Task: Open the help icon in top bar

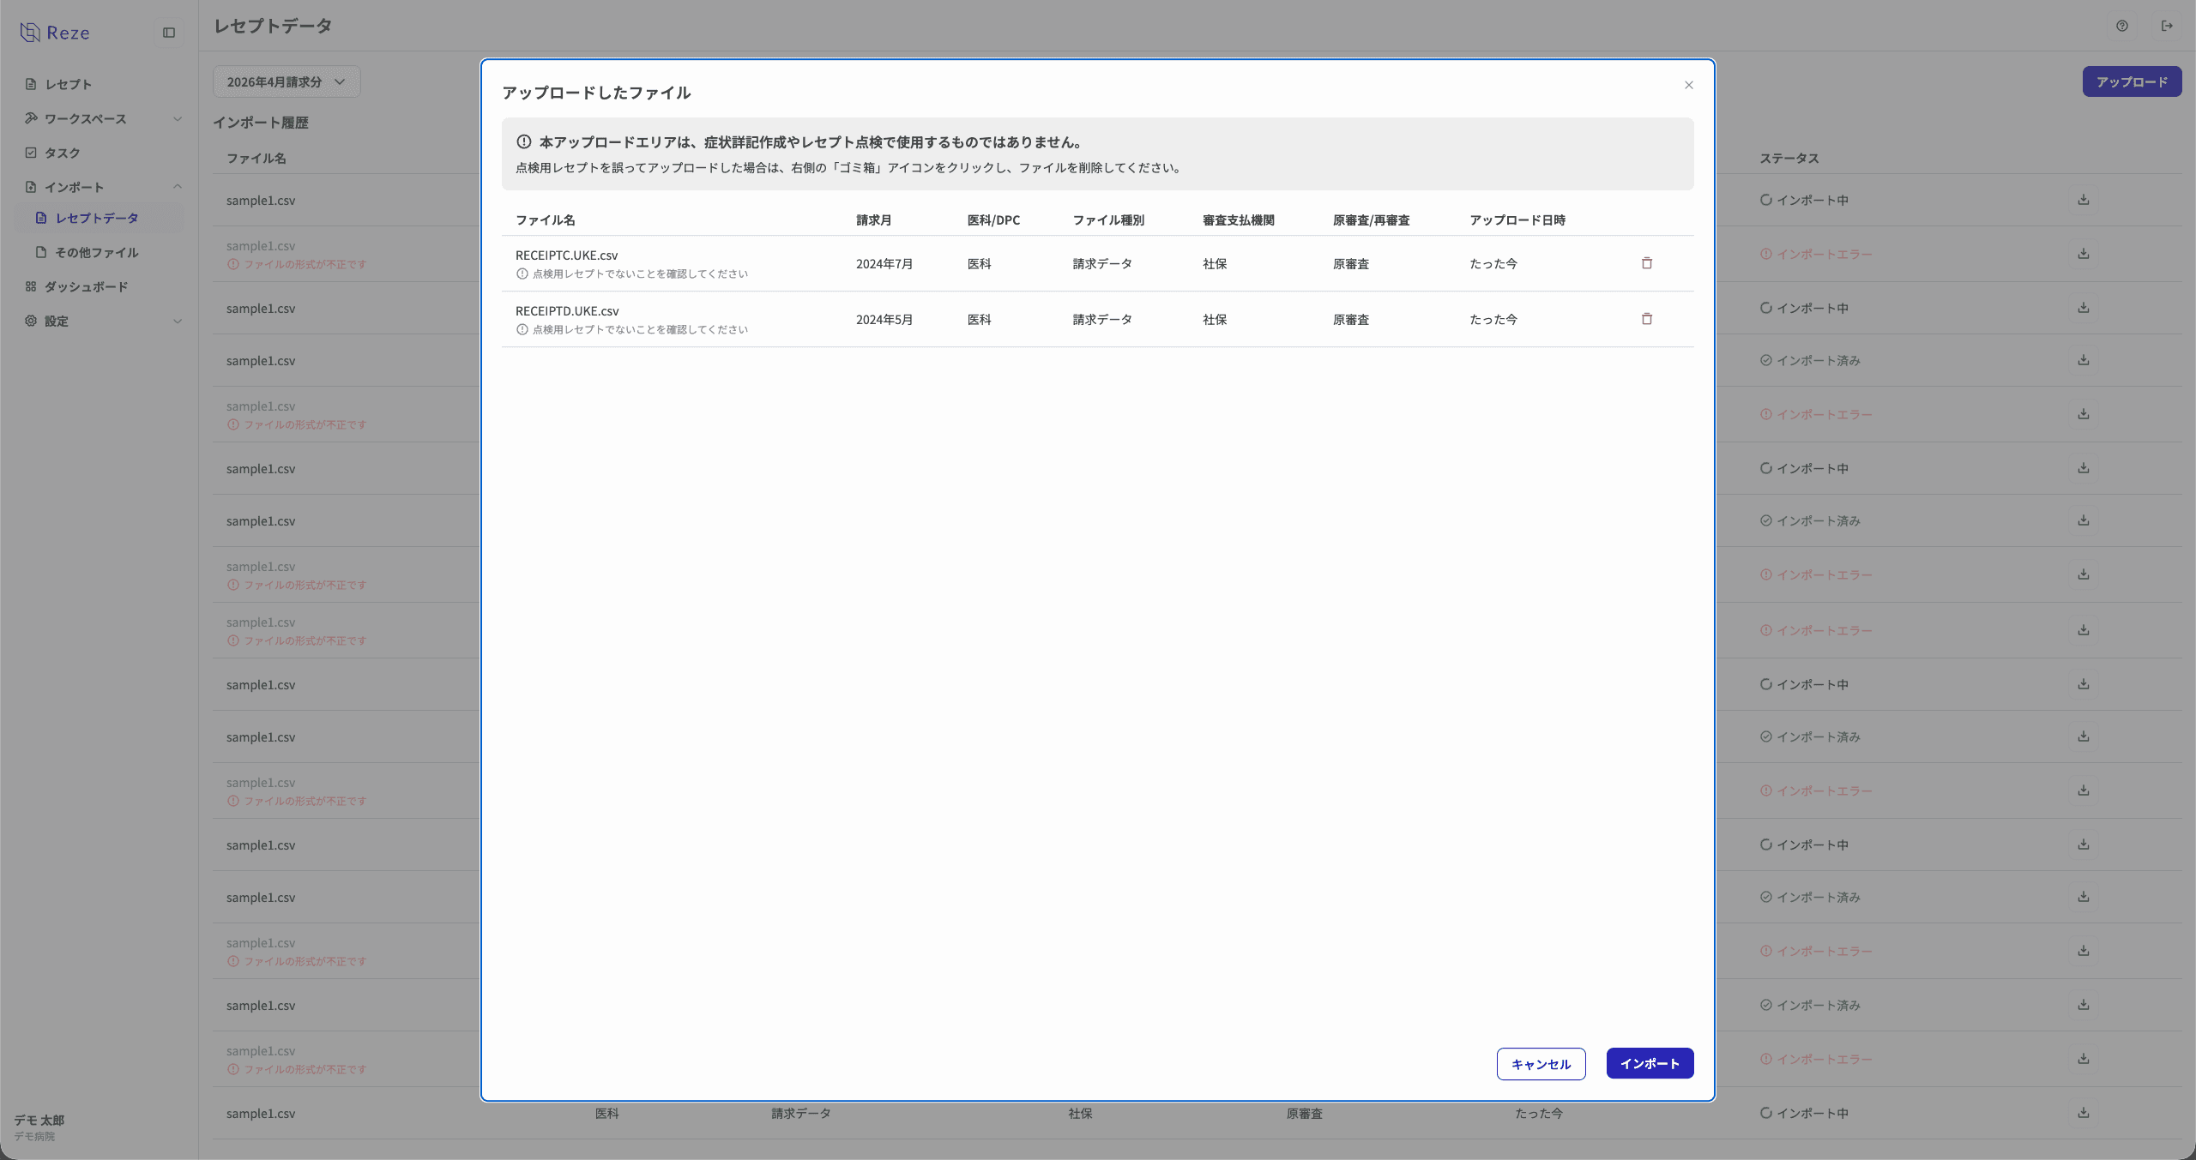Action: [2121, 26]
